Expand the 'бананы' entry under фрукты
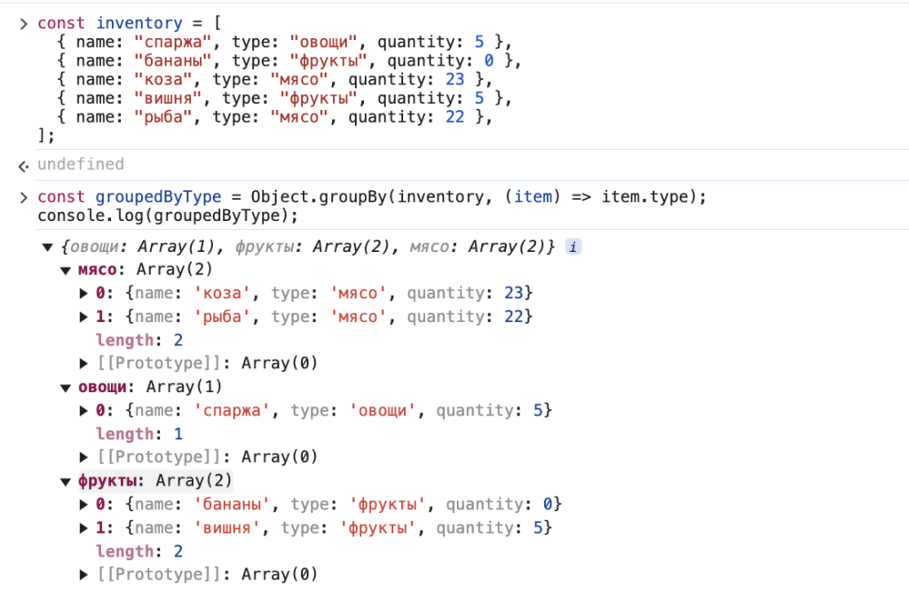This screenshot has width=909, height=592. click(84, 504)
